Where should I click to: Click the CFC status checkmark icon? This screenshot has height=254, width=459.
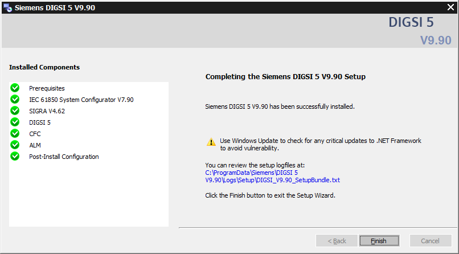[15, 133]
